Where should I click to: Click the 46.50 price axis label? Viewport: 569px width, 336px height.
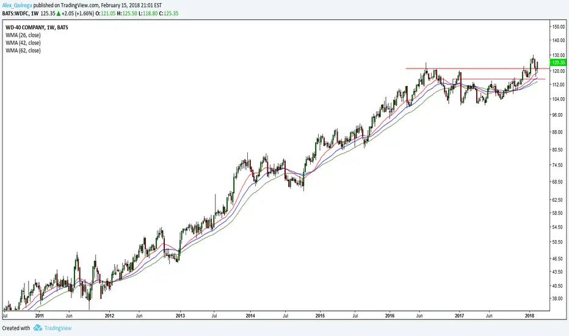[x=559, y=259]
